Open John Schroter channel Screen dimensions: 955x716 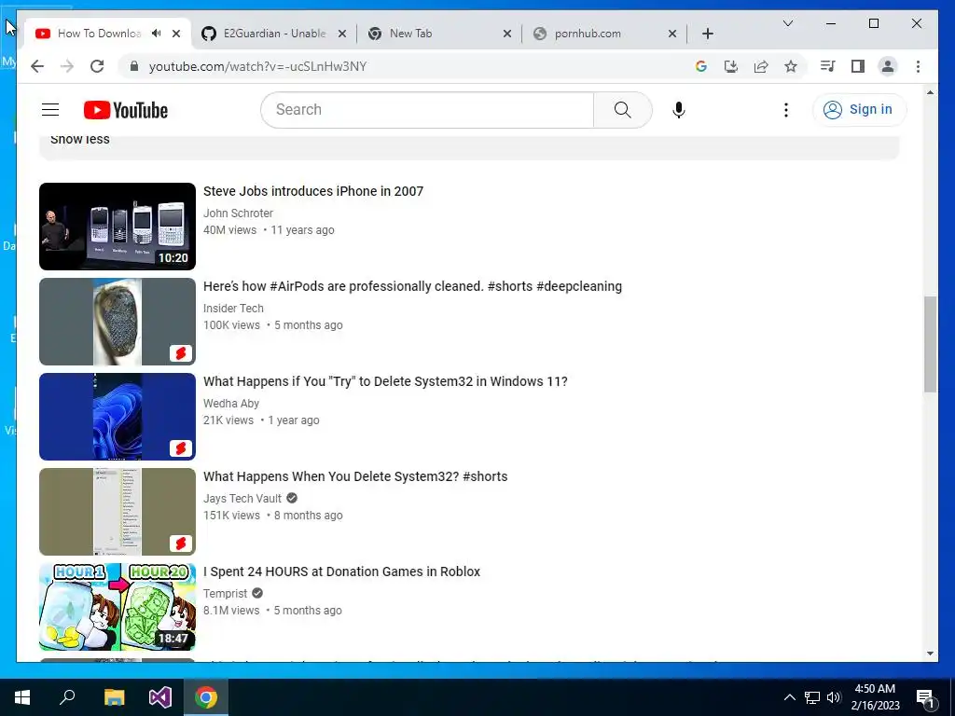tap(238, 213)
